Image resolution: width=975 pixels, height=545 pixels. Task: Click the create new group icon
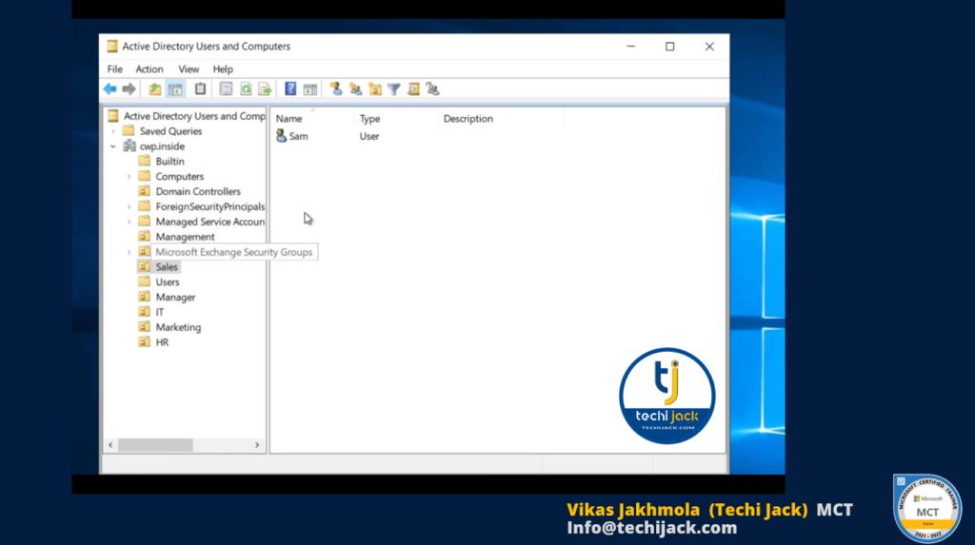pyautogui.click(x=355, y=89)
